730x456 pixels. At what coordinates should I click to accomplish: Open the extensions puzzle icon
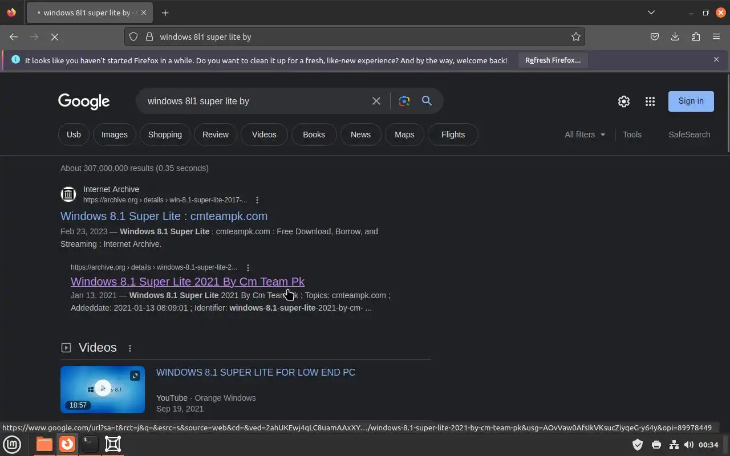(696, 36)
